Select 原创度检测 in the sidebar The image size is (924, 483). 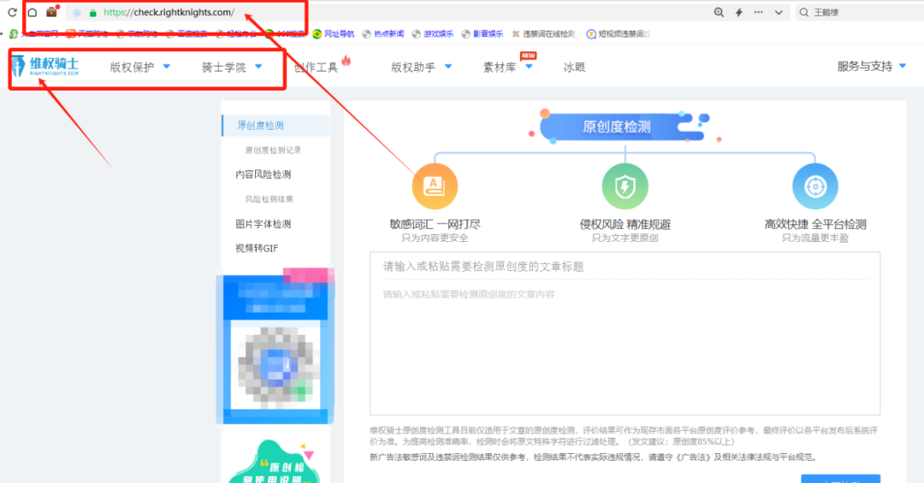click(275, 126)
